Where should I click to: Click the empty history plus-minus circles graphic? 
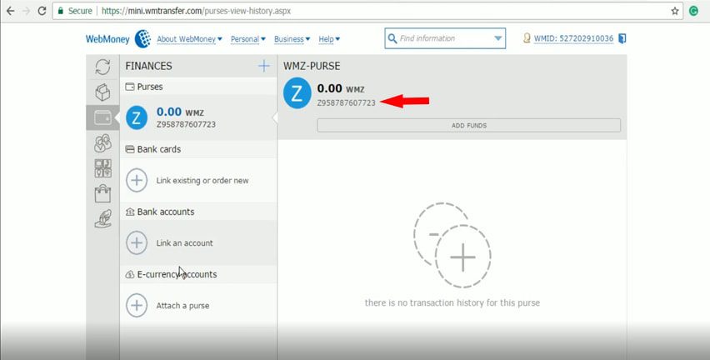point(452,245)
